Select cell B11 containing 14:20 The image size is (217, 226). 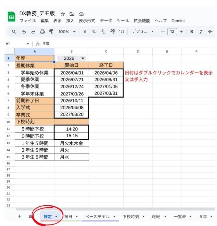[x=71, y=129]
